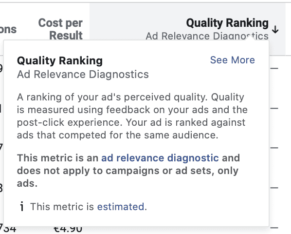Click the bottom row's Quality Ranking dash

point(274,228)
